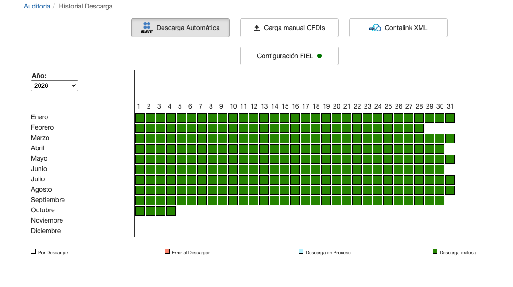Click the Error al Descargar legend swatch
Viewport: 513px width, 287px height.
(x=167, y=251)
